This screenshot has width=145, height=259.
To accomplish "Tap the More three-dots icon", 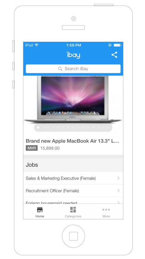I will point(106,210).
